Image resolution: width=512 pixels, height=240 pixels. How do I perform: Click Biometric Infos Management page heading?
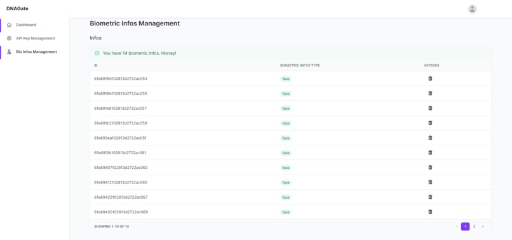(135, 23)
